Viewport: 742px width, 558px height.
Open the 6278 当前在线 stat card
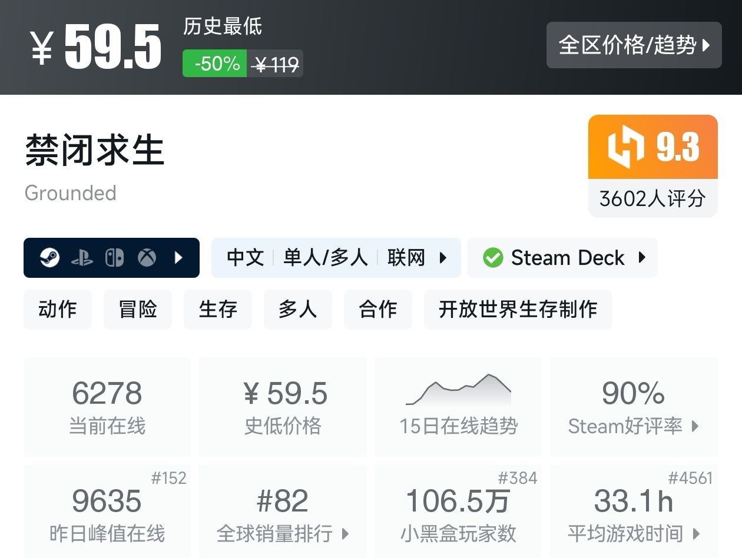coord(107,407)
